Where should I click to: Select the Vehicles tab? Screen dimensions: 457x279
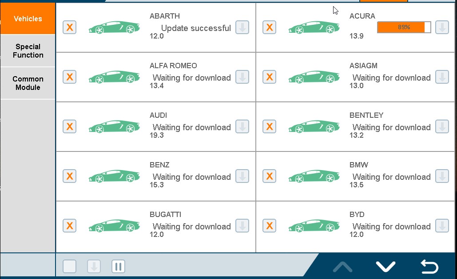pos(28,19)
